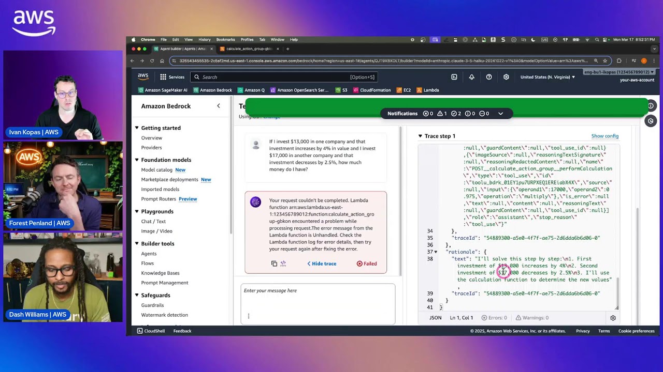Open CloudFormation favorite shortcut

(372, 90)
